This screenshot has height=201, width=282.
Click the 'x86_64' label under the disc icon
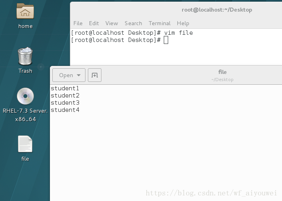pyautogui.click(x=26, y=119)
